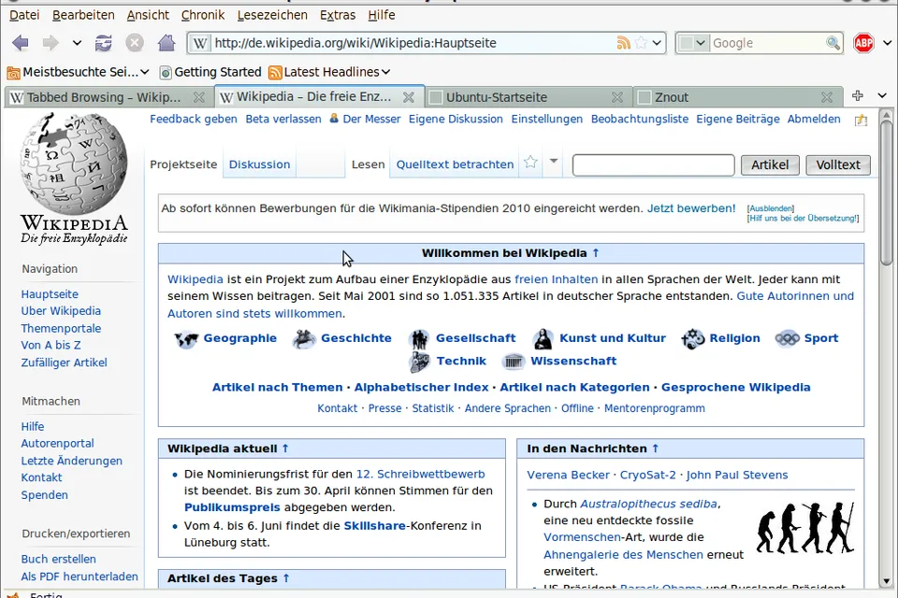Click the user icon beside Der Messer

pyautogui.click(x=334, y=119)
